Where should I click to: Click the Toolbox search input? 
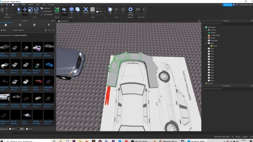coord(27,30)
